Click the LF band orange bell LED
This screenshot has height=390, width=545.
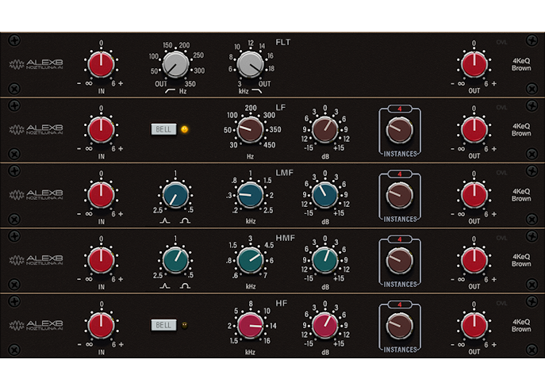pyautogui.click(x=185, y=128)
